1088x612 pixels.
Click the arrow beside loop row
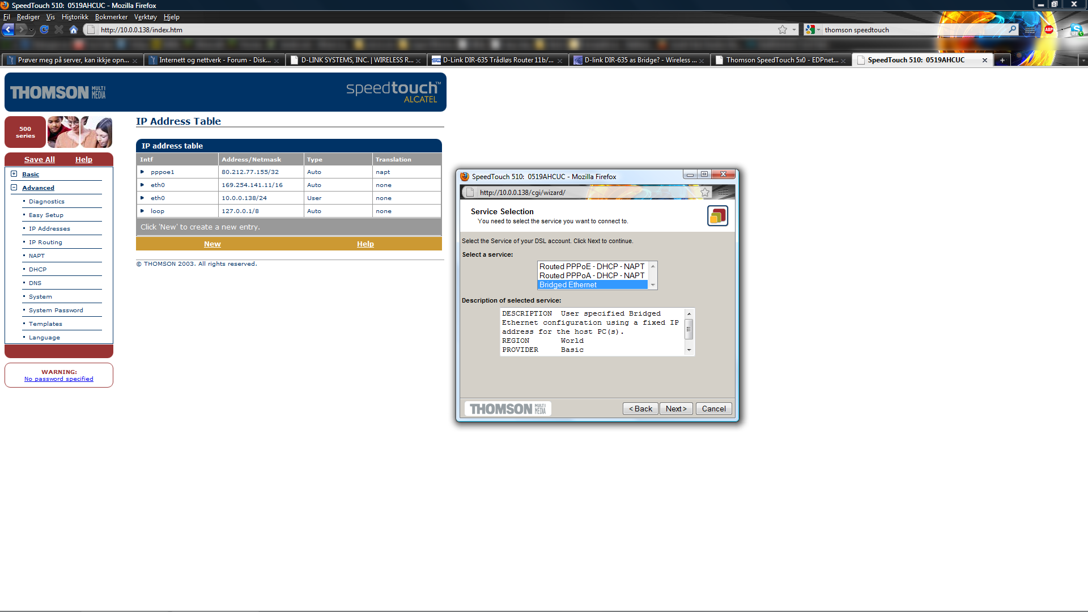[x=142, y=211]
